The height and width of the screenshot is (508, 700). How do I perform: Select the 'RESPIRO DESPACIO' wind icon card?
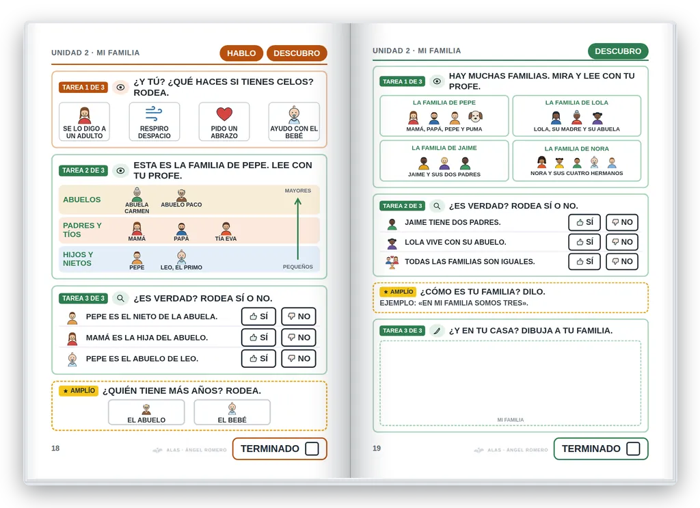pyautogui.click(x=154, y=122)
